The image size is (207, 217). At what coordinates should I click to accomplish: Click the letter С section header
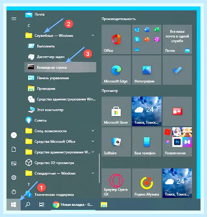pyautogui.click(x=29, y=26)
